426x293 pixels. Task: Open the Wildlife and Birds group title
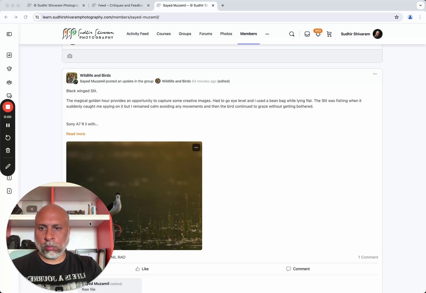click(x=95, y=75)
